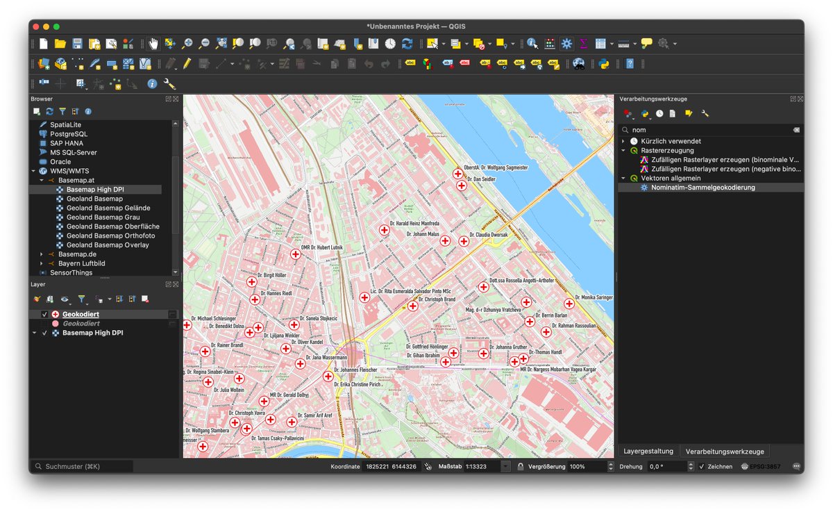Collapse the Rastererzeugung group
Screen dimensions: 833x512
click(623, 150)
